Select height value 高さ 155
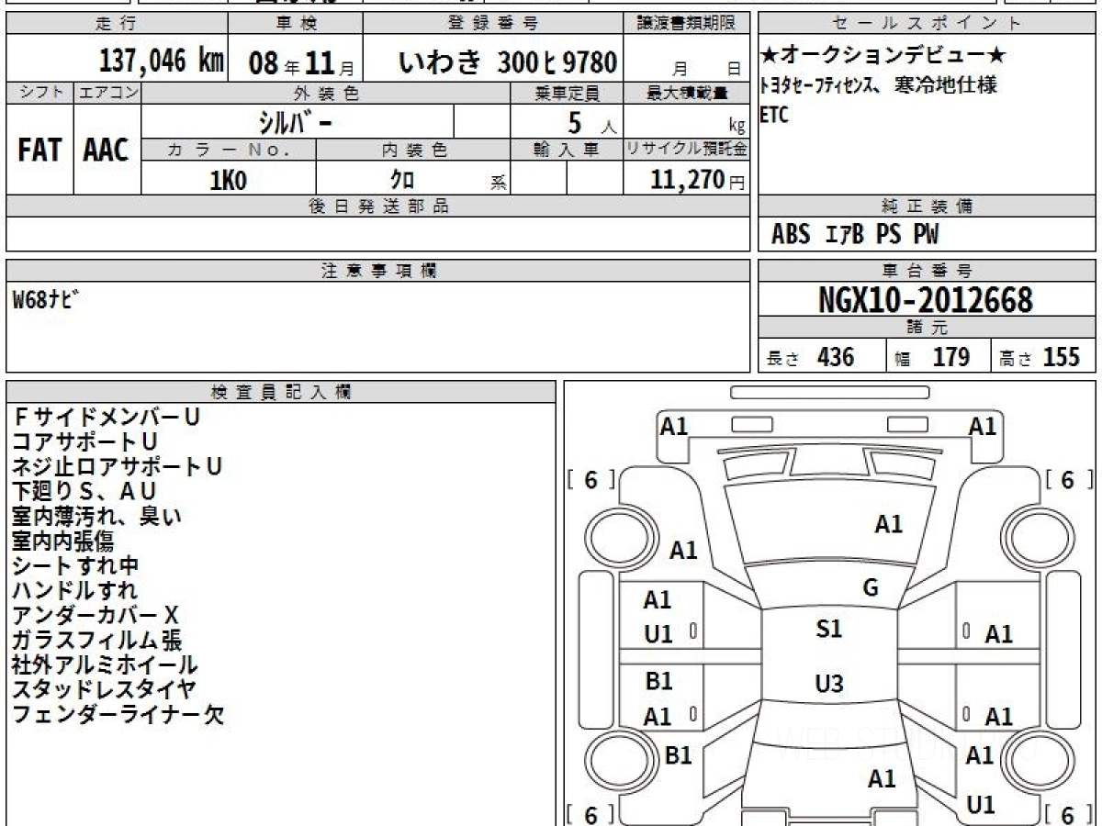Viewport: 1102px width, 826px height. (1040, 357)
